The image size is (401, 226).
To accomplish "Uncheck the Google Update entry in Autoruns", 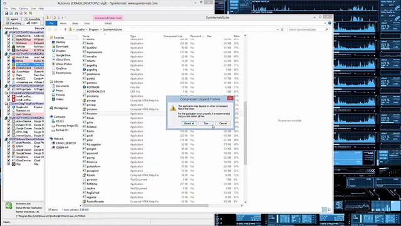I will tap(9, 149).
